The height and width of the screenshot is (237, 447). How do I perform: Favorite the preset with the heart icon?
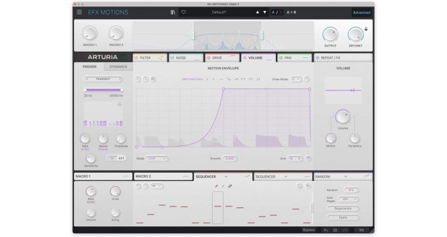click(x=184, y=12)
